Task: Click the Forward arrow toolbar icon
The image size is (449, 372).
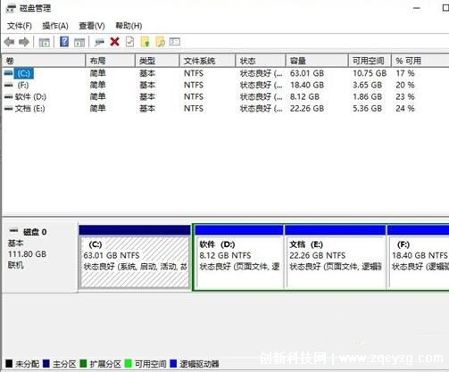Action: 24,42
